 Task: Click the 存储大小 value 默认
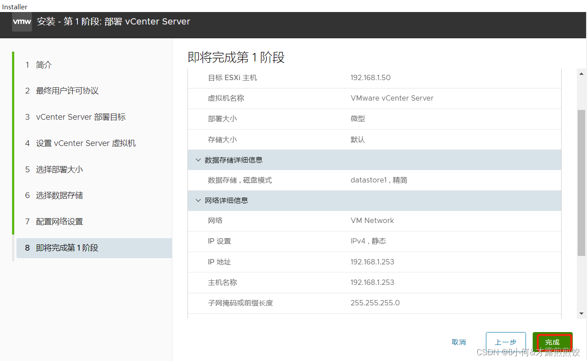pos(358,139)
